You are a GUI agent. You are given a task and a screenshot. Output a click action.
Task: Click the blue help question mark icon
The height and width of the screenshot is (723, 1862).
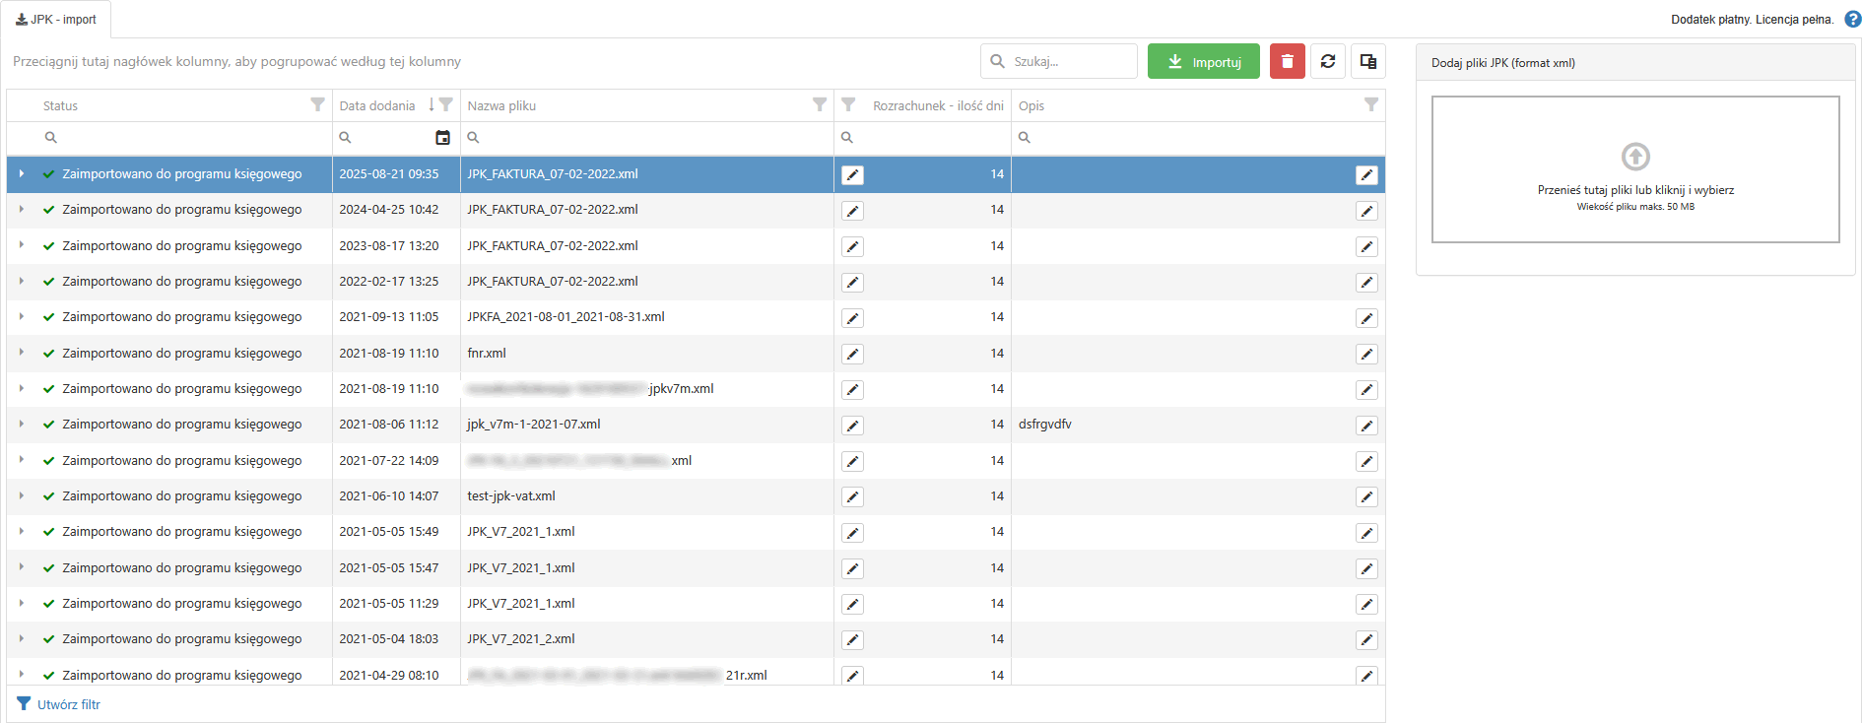coord(1852,19)
